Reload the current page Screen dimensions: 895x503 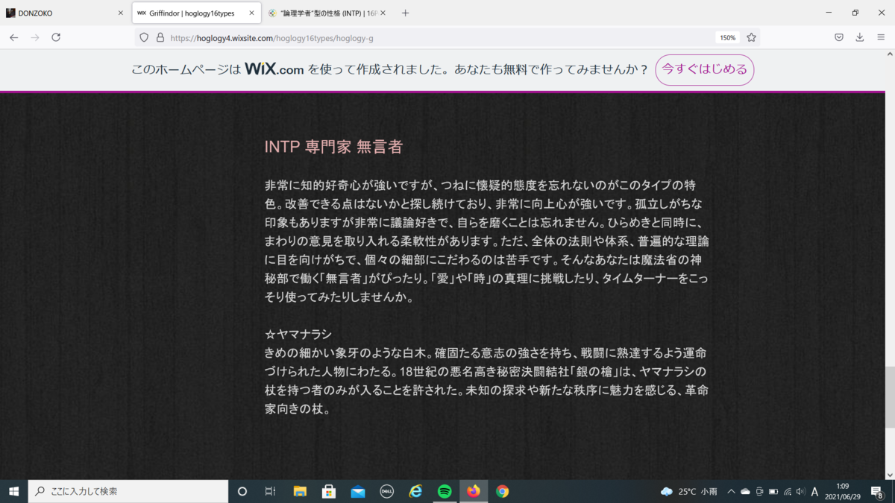tap(56, 37)
